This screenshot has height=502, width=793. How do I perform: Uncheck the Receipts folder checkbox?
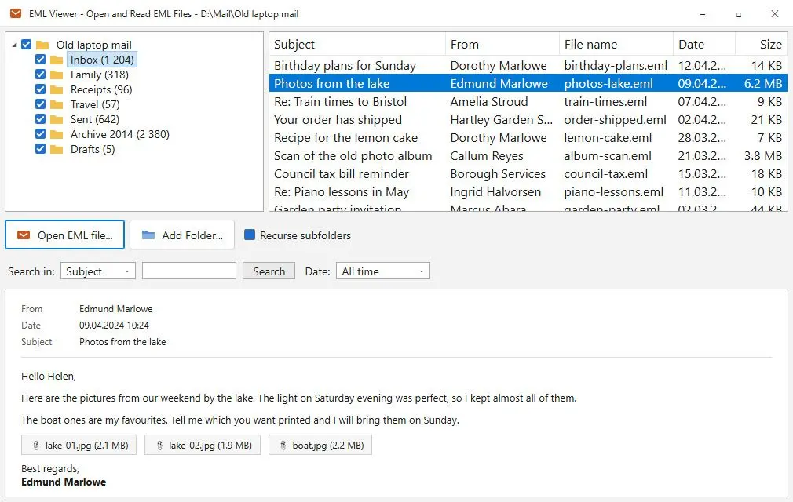[x=41, y=89]
